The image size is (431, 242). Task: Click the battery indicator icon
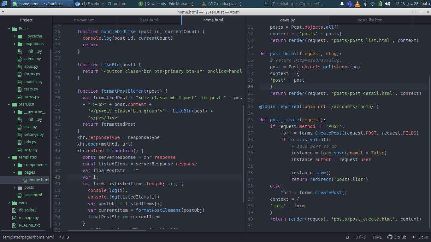pos(380,4)
